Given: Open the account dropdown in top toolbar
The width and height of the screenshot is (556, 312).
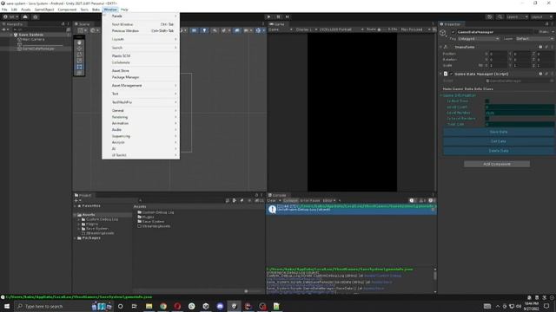Looking at the screenshot, I should tap(10, 16).
